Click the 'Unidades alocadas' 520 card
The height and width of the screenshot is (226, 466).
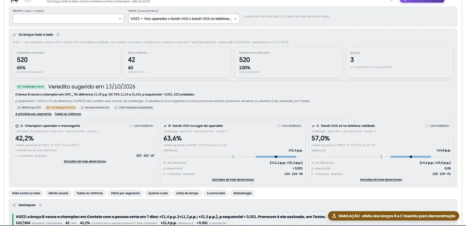(x=67, y=62)
